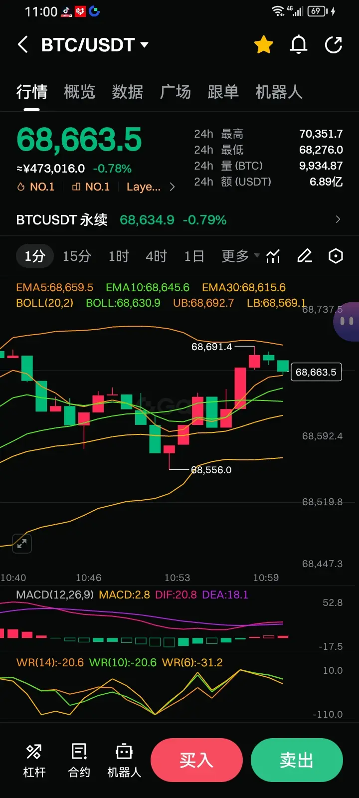Open price alert bell
This screenshot has height=798, width=359.
[299, 45]
